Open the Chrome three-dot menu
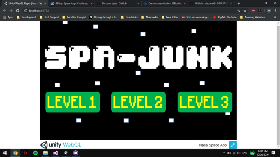 pyautogui.click(x=276, y=10)
